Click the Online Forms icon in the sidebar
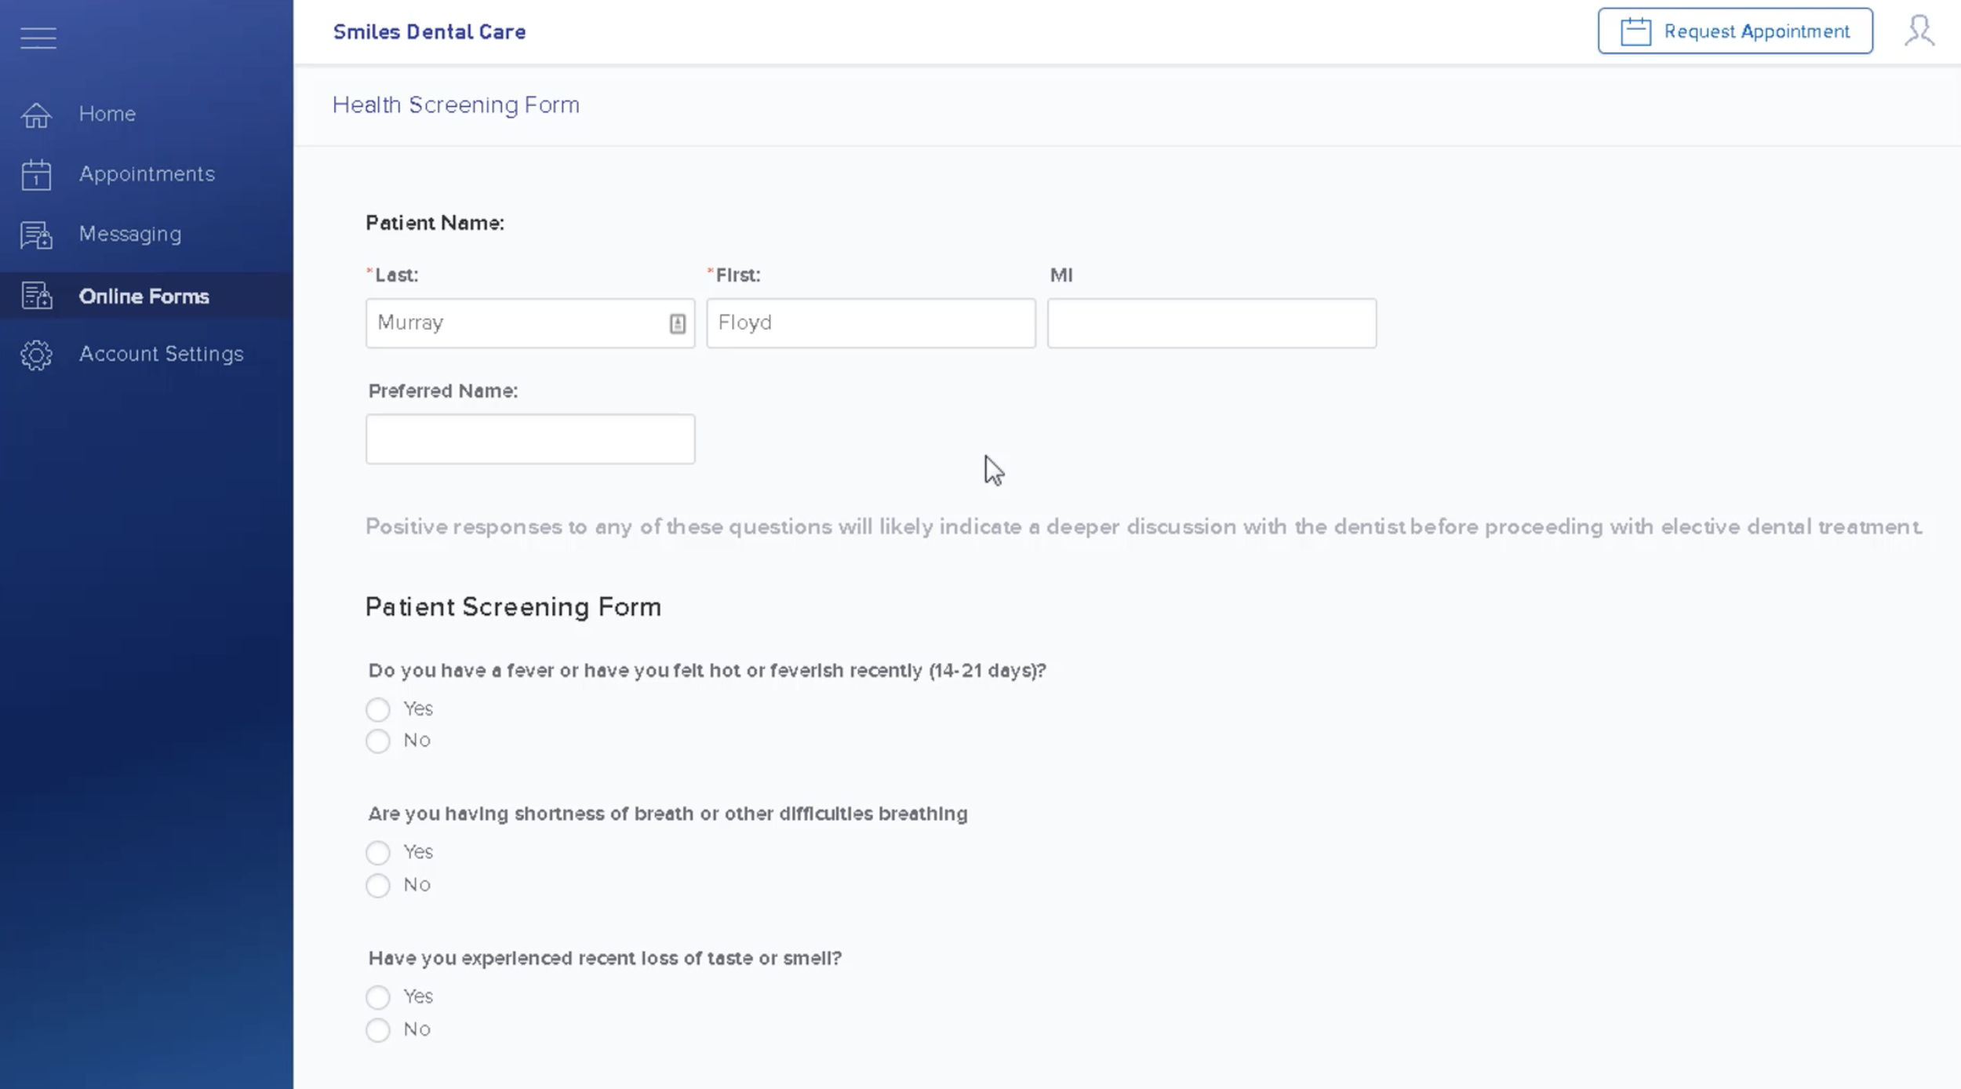 click(36, 296)
